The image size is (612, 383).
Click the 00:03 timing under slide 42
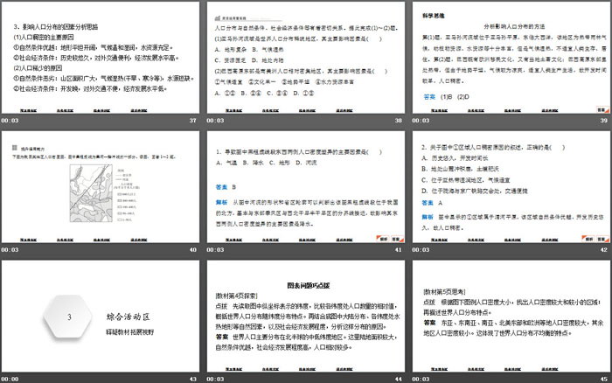pos(421,249)
